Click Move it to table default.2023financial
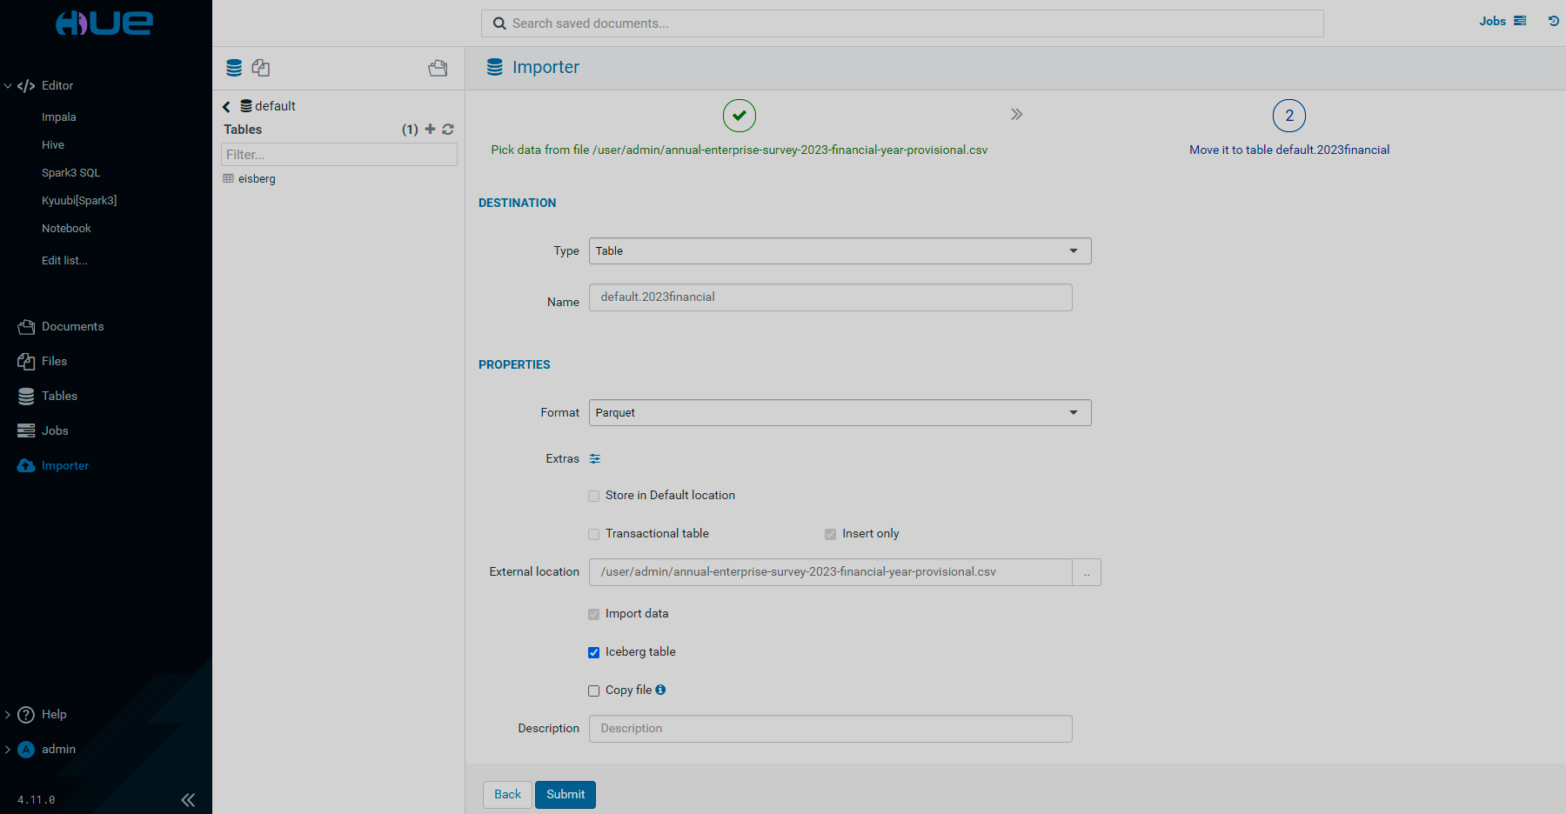The image size is (1566, 814). click(x=1289, y=150)
